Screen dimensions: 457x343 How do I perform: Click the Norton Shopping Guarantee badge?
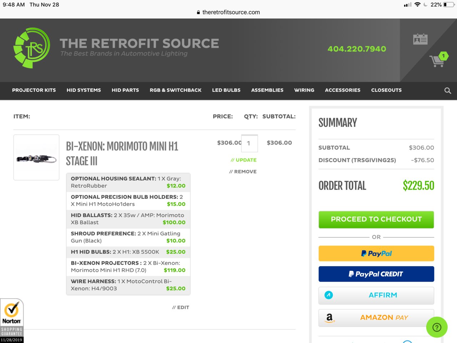tap(12, 321)
